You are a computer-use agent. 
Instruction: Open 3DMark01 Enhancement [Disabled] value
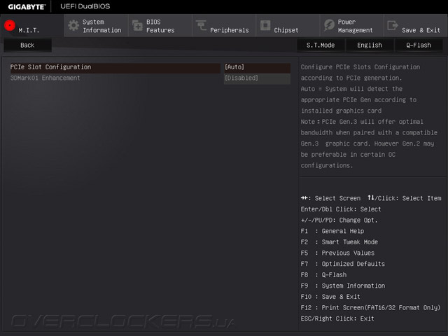257,78
